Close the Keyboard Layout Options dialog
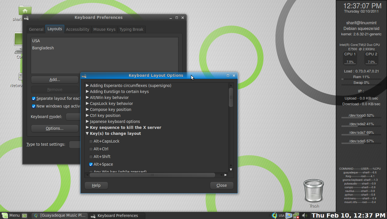The width and height of the screenshot is (387, 219). click(222, 185)
